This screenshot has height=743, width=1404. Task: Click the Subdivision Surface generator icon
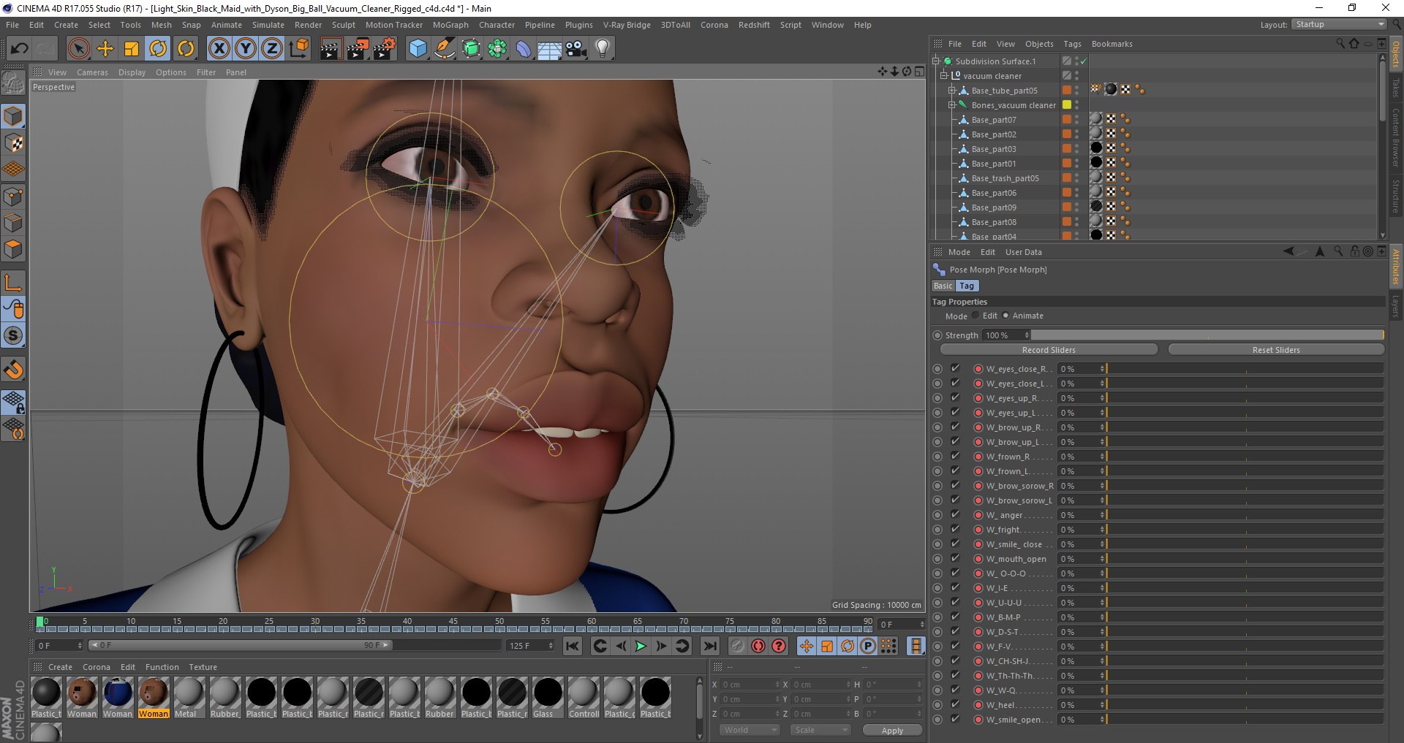471,49
